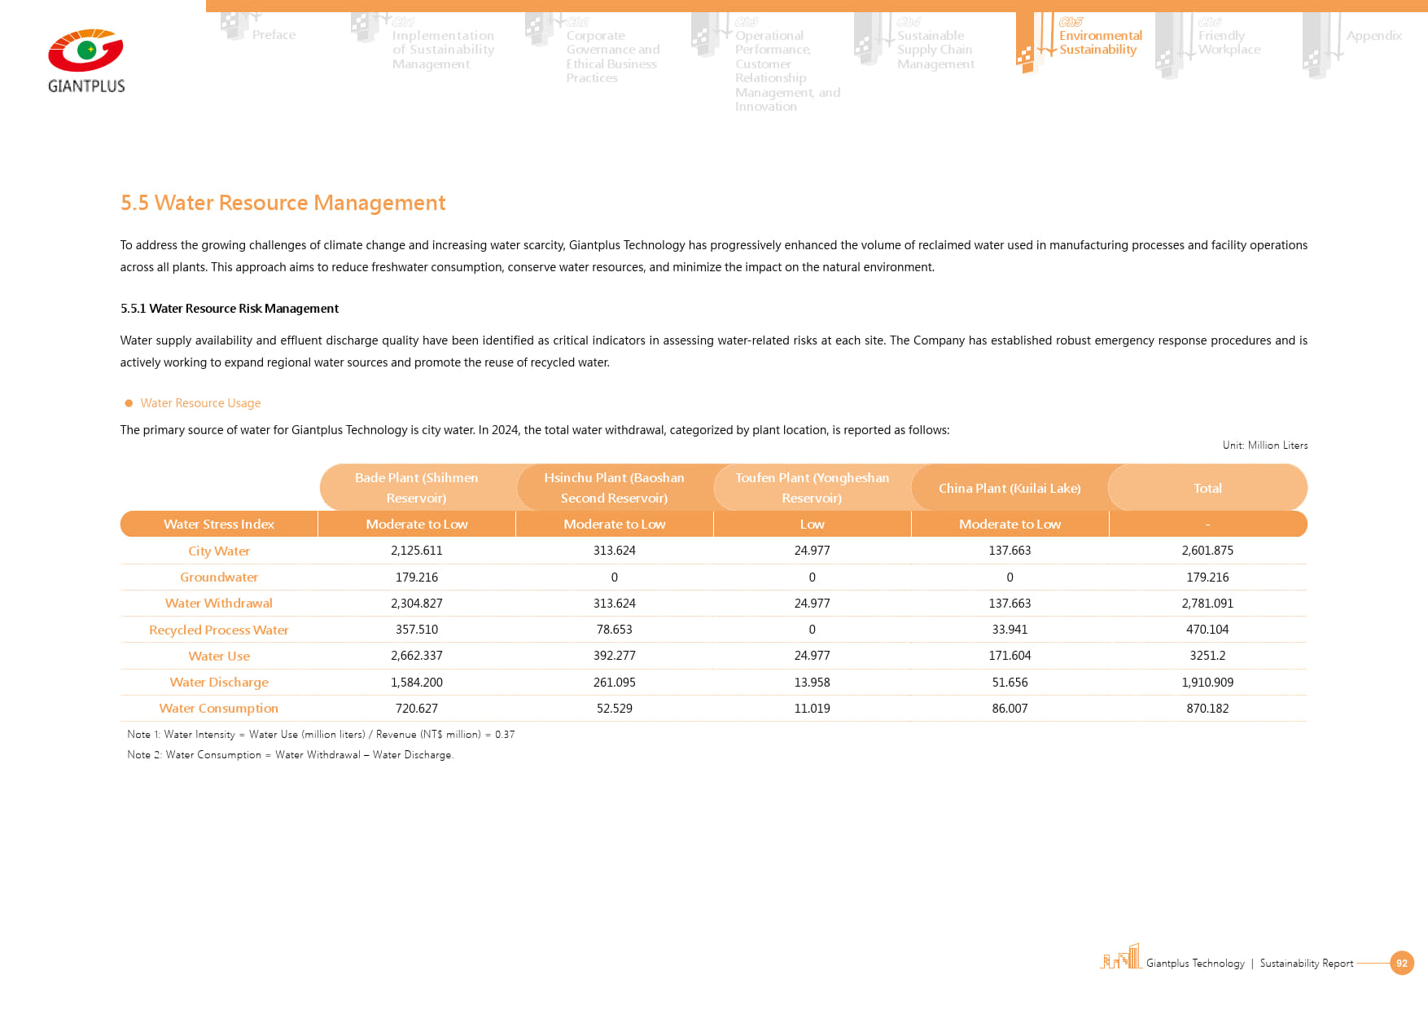Click the orange bullet before Water Resource Usage
This screenshot has height=1010, width=1428.
click(129, 403)
